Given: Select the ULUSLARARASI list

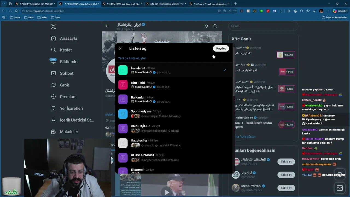Looking at the screenshot, I should 174,157.
